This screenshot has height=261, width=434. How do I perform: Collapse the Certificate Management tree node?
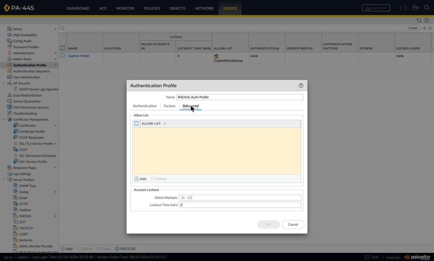[4, 119]
